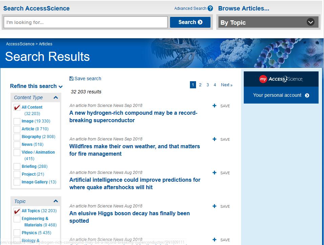The height and width of the screenshot is (245, 324).
Task: Open the Advanced Search link
Action: coord(190,8)
